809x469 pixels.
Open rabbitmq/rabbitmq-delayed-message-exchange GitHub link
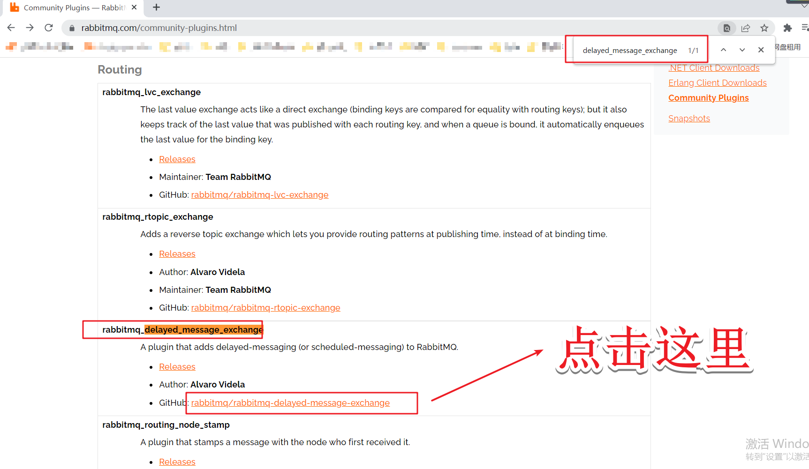pos(290,403)
